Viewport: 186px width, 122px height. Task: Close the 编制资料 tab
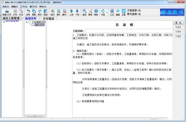click(x=39, y=19)
